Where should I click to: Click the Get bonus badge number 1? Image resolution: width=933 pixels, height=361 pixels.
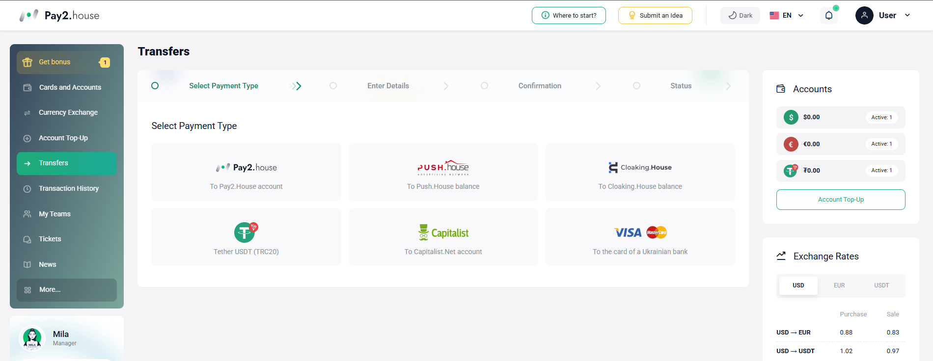pyautogui.click(x=105, y=62)
